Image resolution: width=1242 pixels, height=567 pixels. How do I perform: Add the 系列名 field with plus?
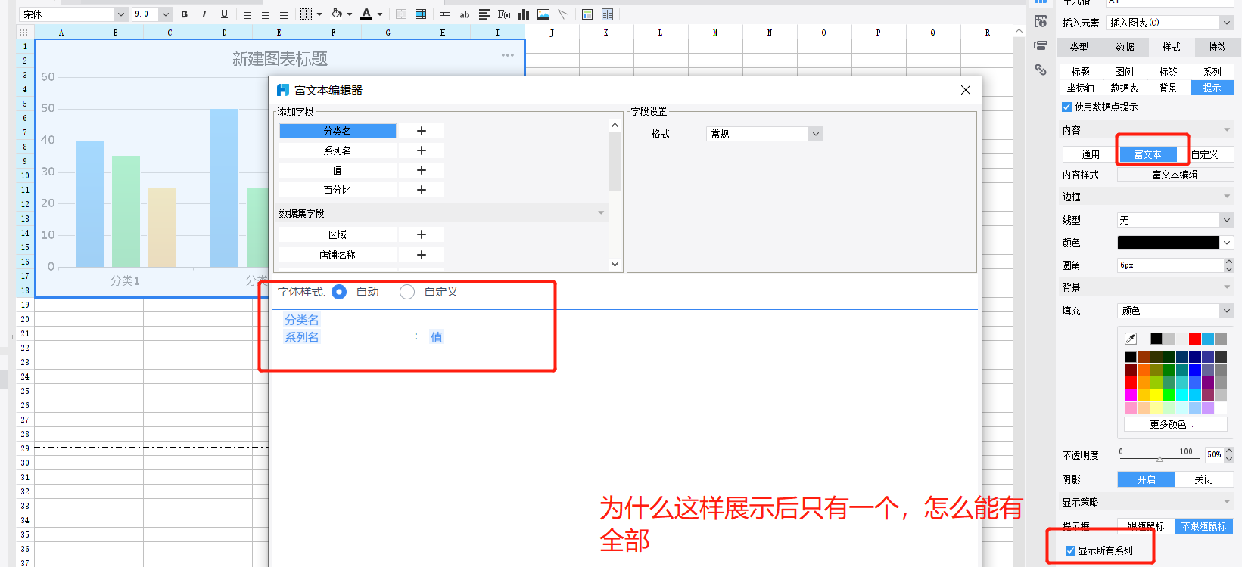(x=422, y=150)
